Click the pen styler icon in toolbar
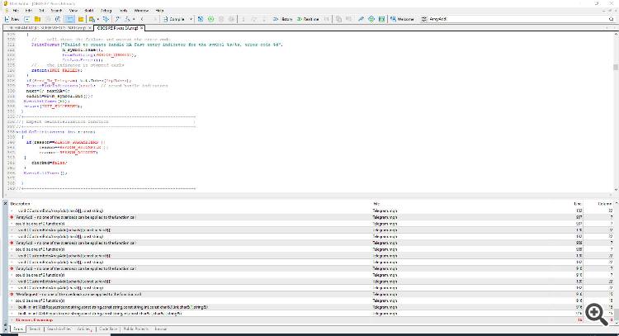The image size is (619, 336). pyautogui.click(x=361, y=19)
